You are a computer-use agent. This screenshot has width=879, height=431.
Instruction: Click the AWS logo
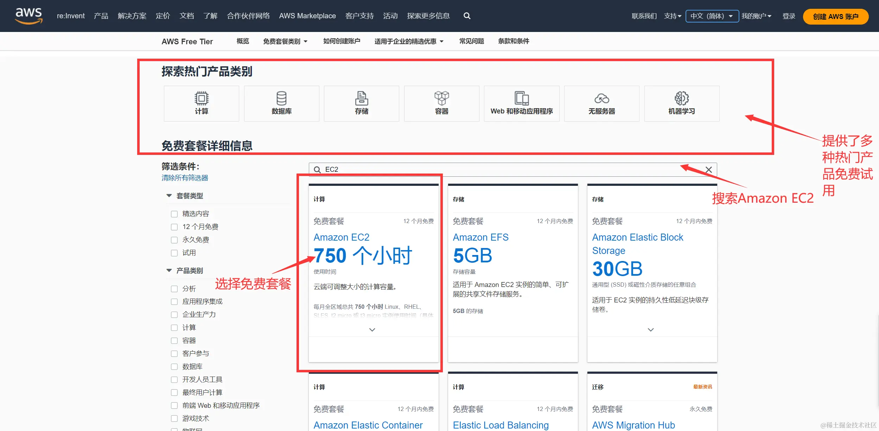click(29, 16)
